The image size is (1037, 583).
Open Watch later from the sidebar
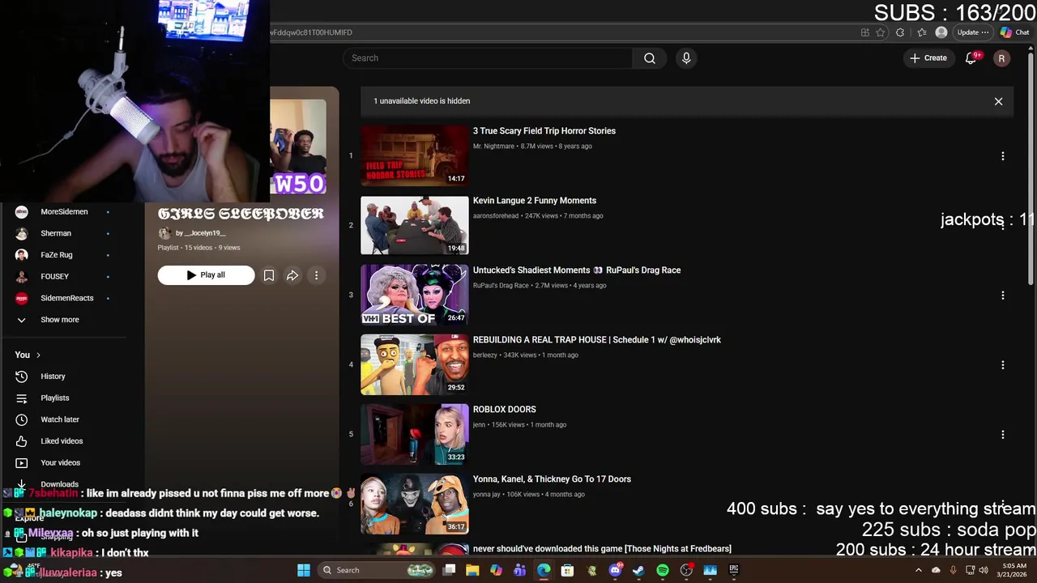coord(60,419)
